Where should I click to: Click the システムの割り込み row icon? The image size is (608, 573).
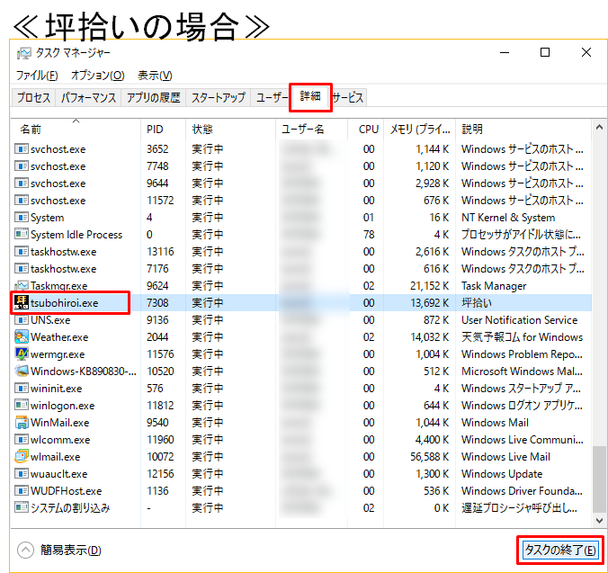[x=22, y=507]
